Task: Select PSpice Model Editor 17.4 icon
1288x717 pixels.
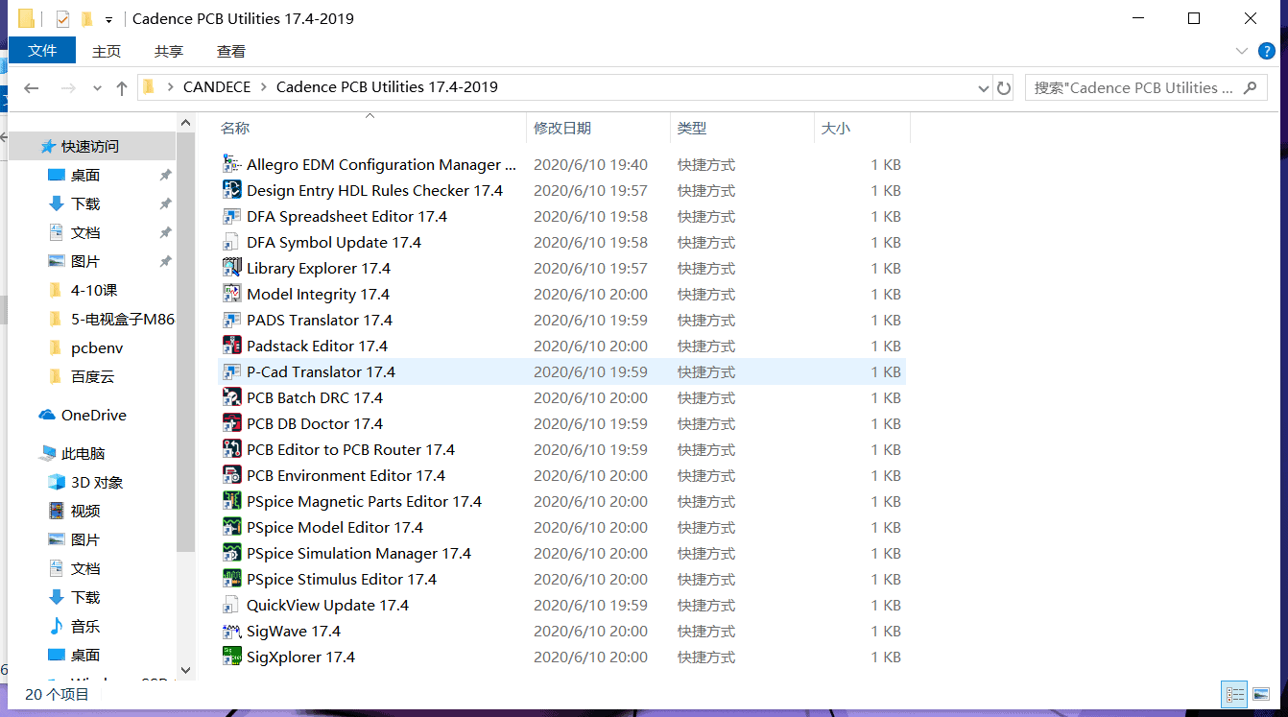Action: click(x=231, y=527)
